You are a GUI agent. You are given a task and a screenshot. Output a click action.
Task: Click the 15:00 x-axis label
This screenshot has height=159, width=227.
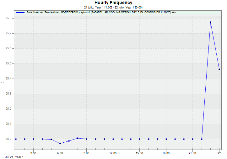139,153
